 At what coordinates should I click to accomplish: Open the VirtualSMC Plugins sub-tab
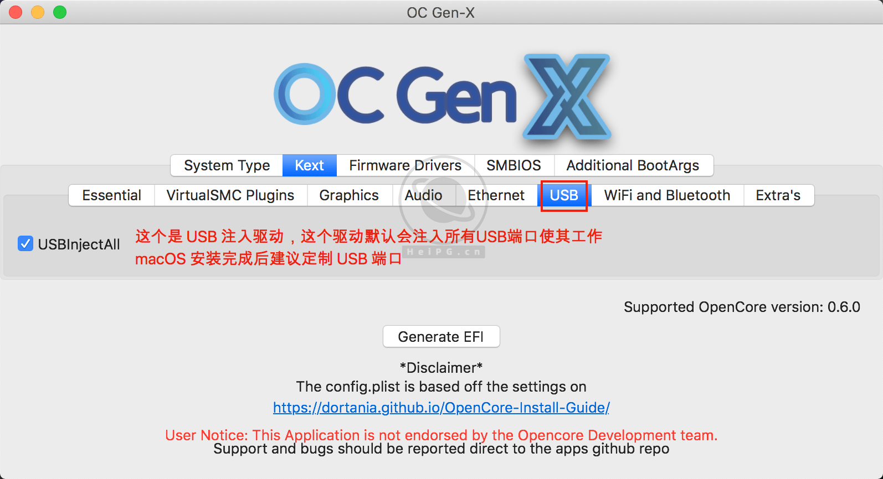coord(230,195)
